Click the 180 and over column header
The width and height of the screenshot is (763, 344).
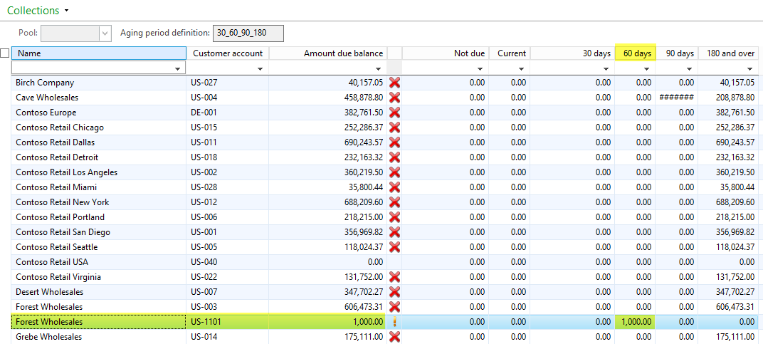(x=730, y=53)
